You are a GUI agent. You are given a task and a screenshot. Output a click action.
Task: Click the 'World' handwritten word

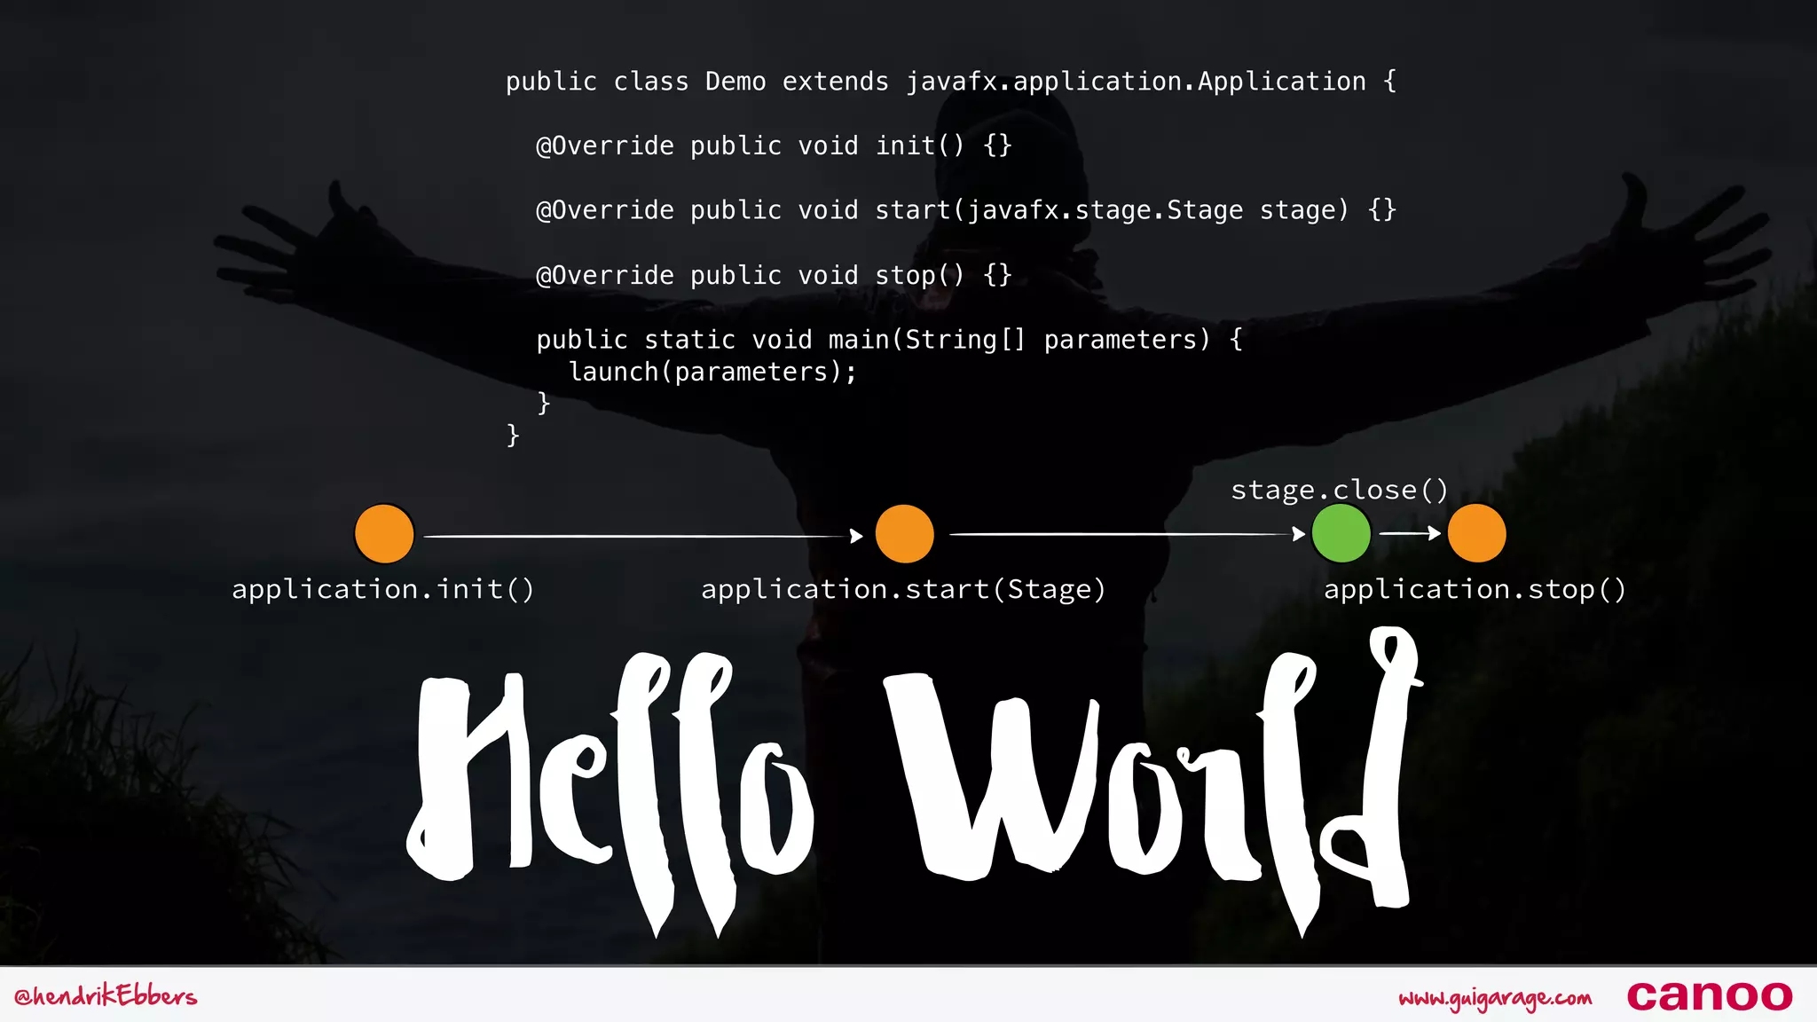click(x=1153, y=781)
